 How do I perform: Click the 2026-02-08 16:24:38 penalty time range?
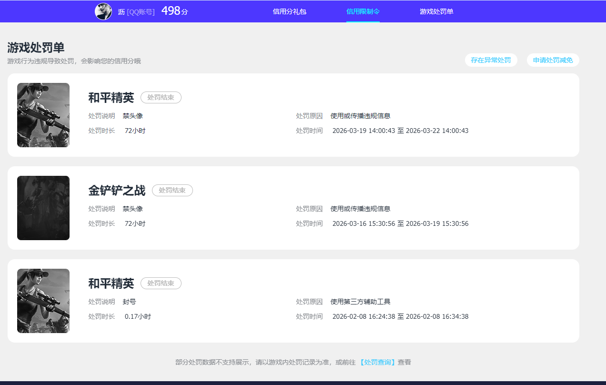click(x=400, y=316)
